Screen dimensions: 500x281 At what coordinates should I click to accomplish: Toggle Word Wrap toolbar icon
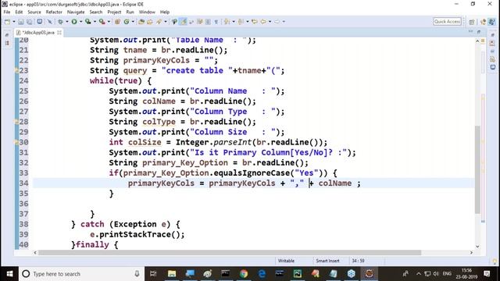point(191,22)
